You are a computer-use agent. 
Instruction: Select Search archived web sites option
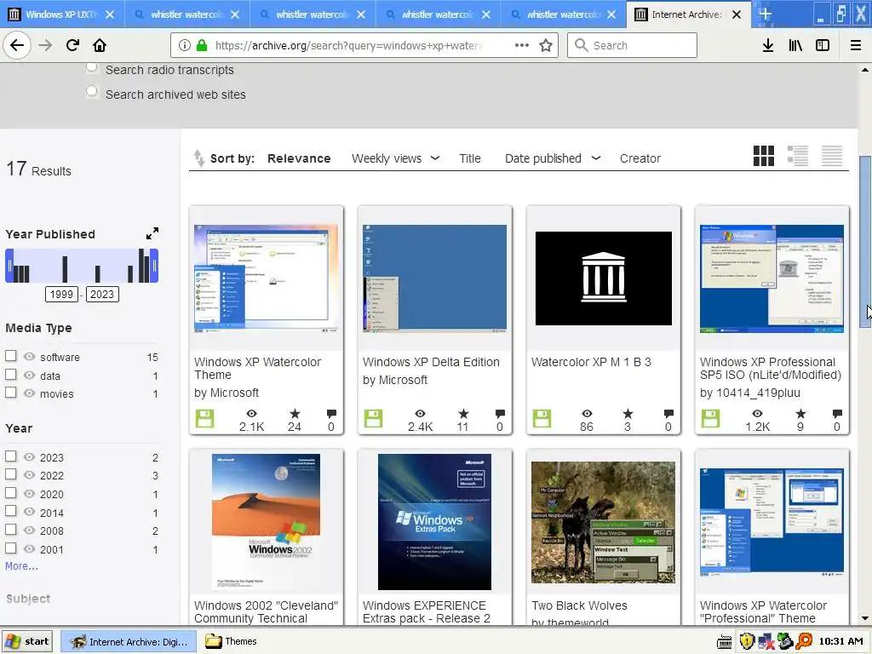[x=92, y=92]
